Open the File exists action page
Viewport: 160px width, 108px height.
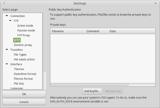click(x=24, y=59)
